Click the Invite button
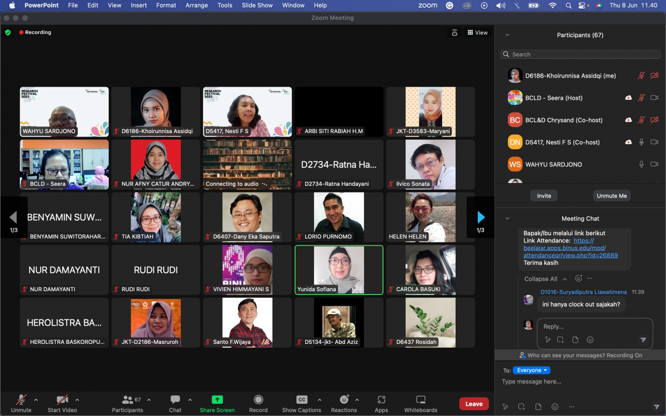Image resolution: width=666 pixels, height=416 pixels. (544, 196)
